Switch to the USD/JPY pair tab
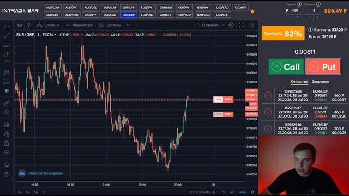This screenshot has width=349, height=196. [x=240, y=7]
